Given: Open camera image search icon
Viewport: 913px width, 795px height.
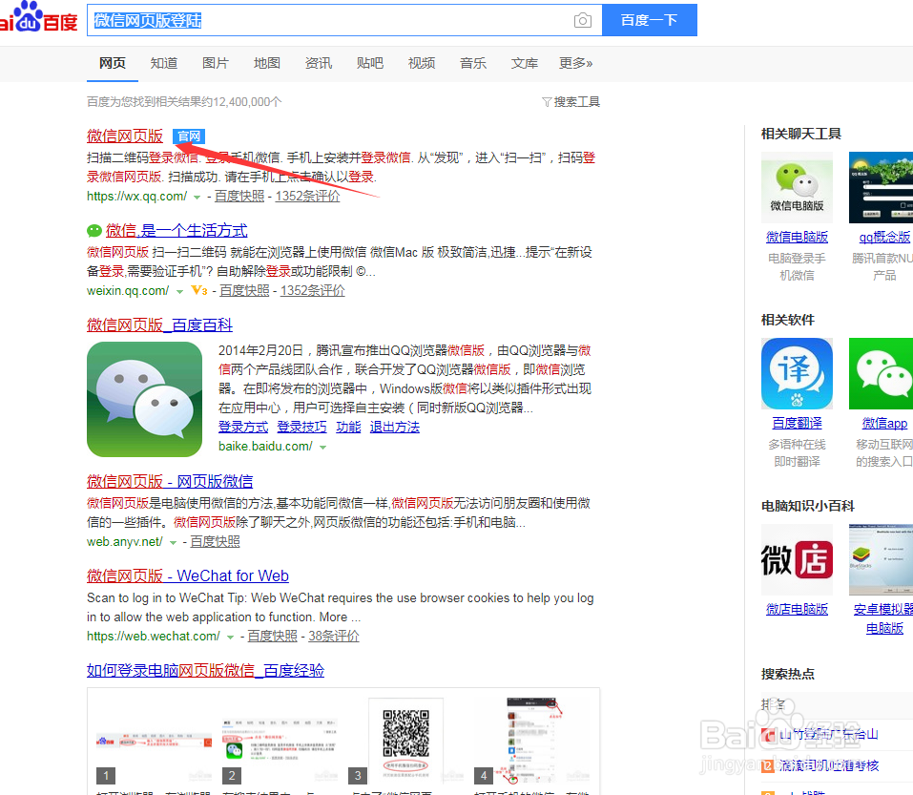Looking at the screenshot, I should (582, 20).
